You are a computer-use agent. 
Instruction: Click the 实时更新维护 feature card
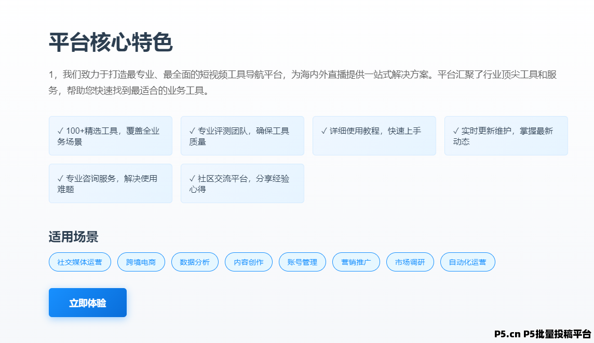pos(506,135)
